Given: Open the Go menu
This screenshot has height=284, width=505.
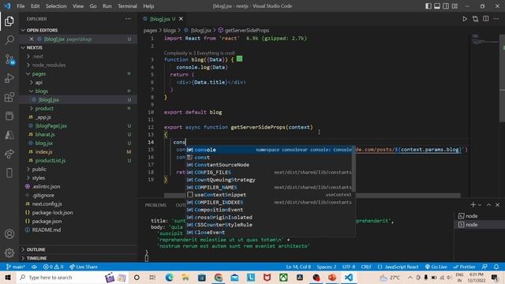Looking at the screenshot, I should click(x=93, y=6).
